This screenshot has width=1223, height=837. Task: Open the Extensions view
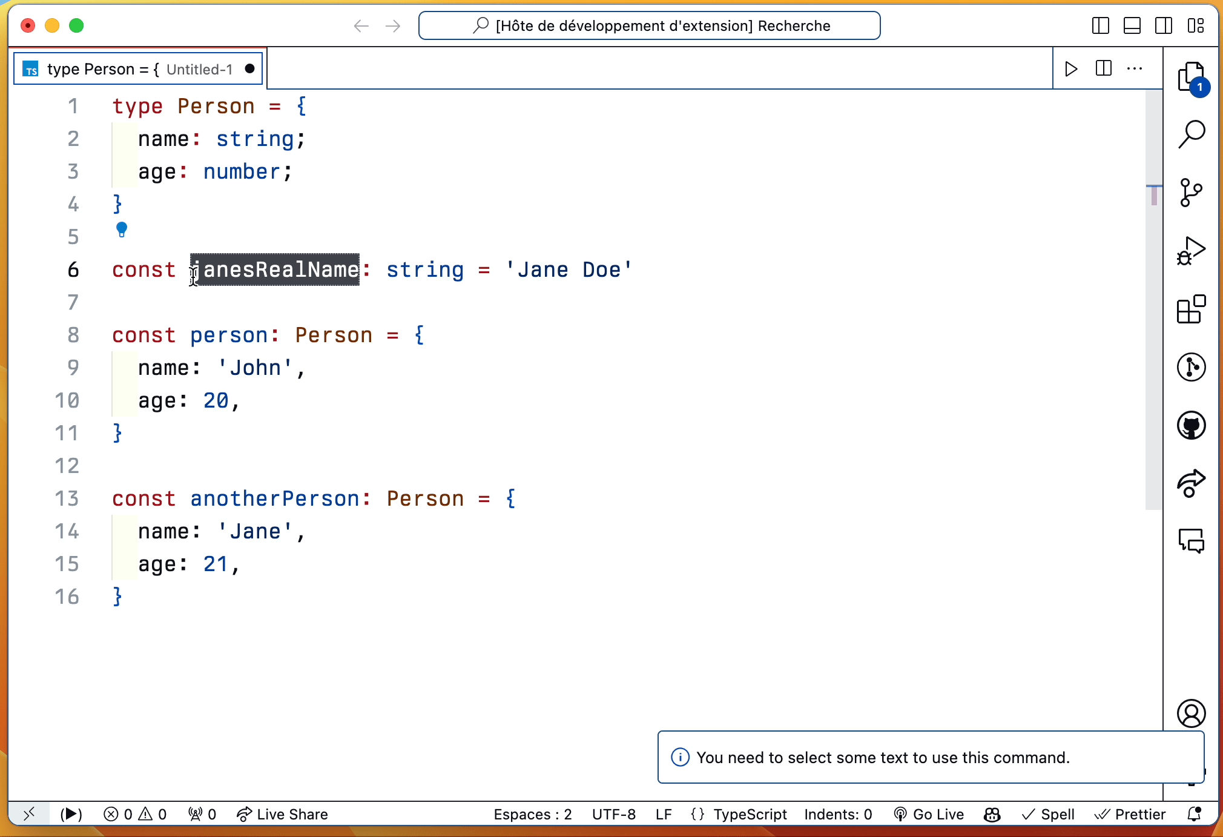(1191, 309)
